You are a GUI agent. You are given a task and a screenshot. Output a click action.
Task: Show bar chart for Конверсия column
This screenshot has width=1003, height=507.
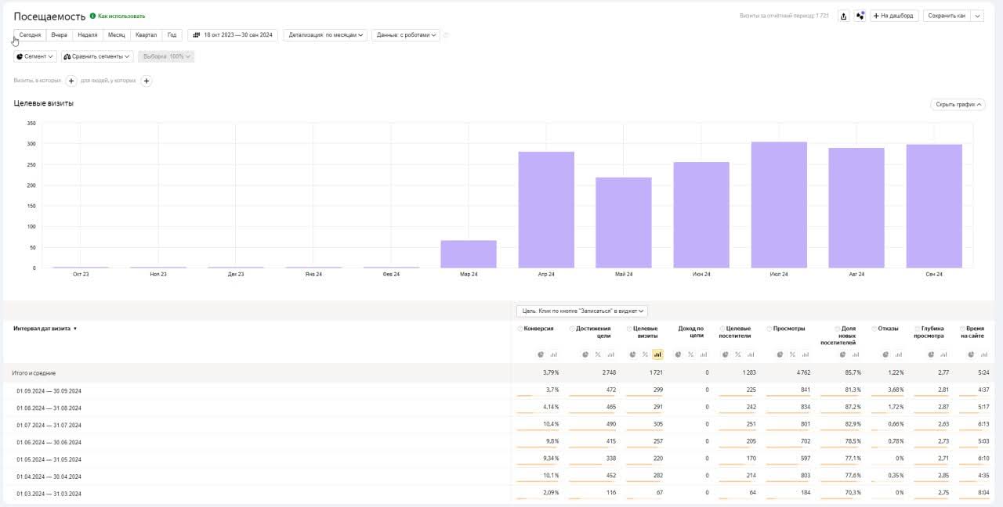pos(554,354)
